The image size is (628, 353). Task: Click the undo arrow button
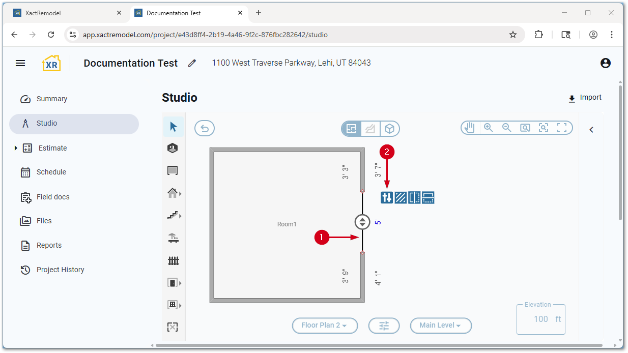[x=205, y=129]
